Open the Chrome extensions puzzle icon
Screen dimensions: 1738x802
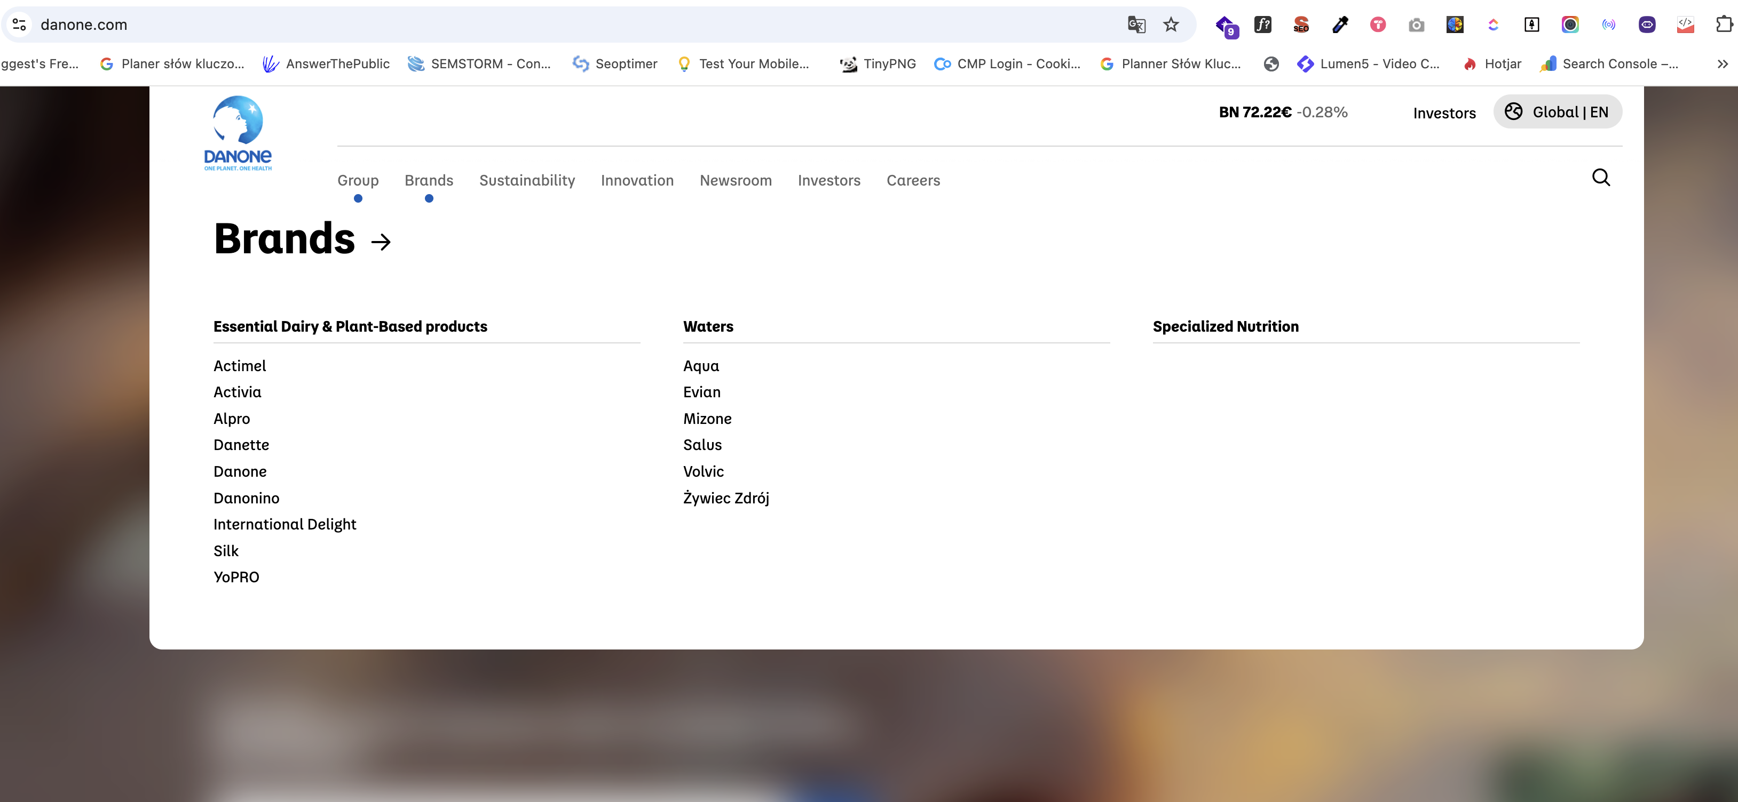(x=1724, y=25)
